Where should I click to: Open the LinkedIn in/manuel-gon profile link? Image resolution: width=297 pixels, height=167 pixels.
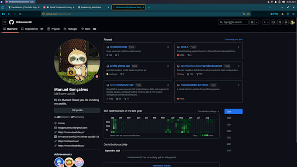pyautogui.click(x=78, y=136)
